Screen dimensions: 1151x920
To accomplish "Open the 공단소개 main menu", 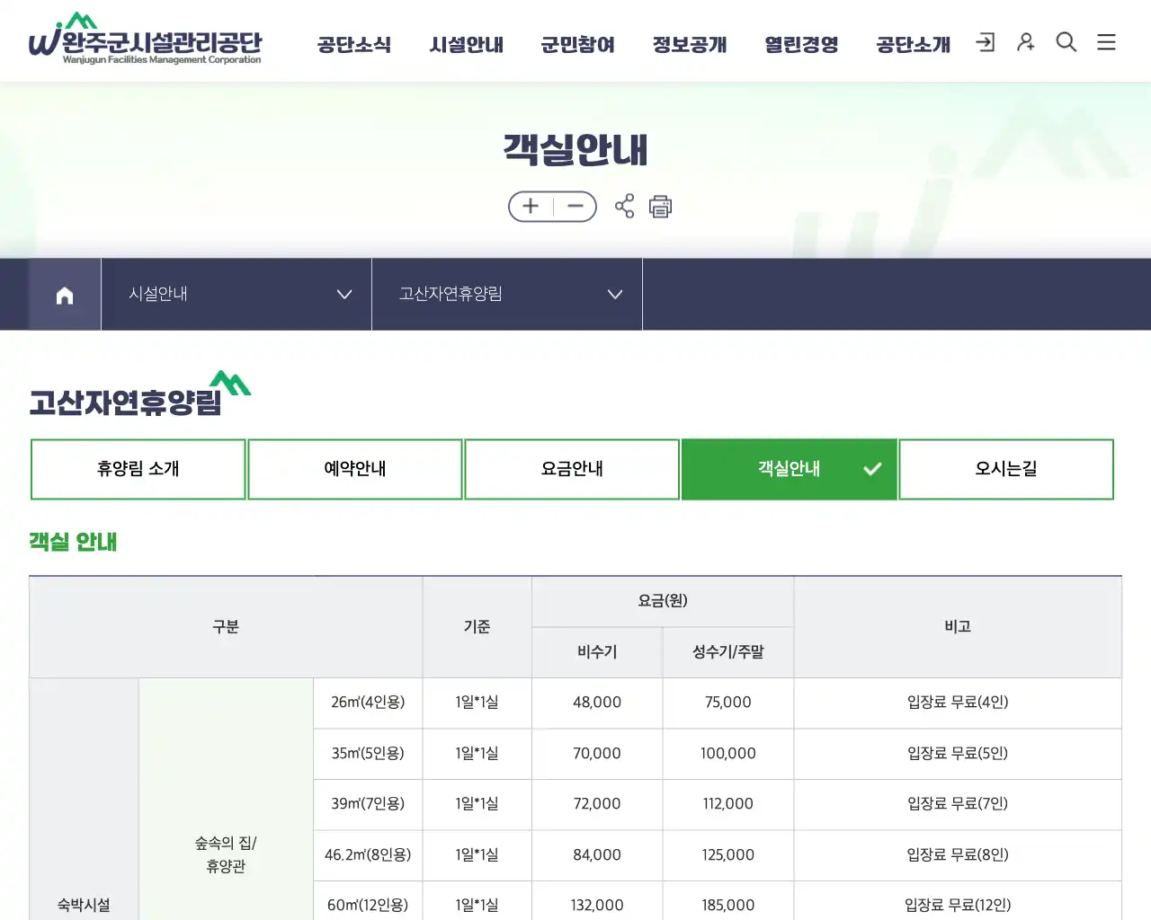I will pyautogui.click(x=914, y=44).
